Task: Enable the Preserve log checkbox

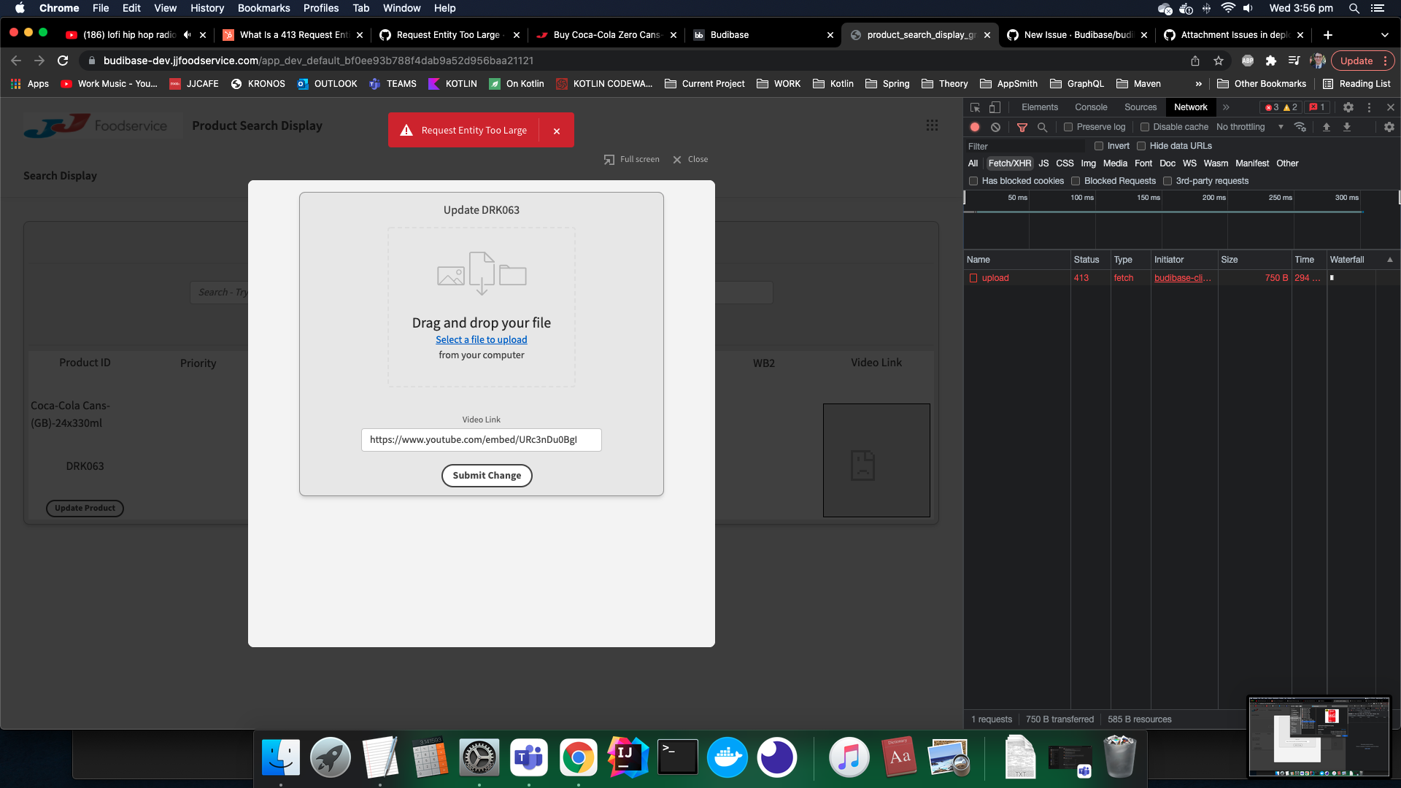Action: pos(1068,127)
